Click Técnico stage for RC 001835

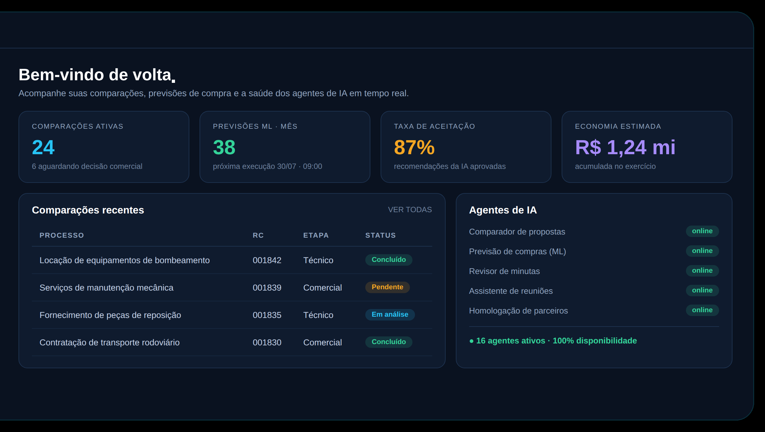[318, 315]
